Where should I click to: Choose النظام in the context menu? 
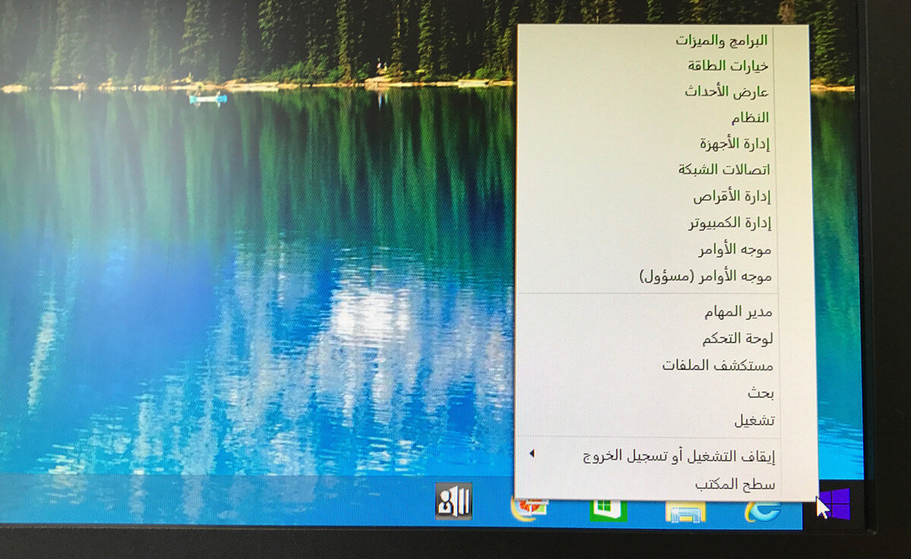click(x=750, y=118)
